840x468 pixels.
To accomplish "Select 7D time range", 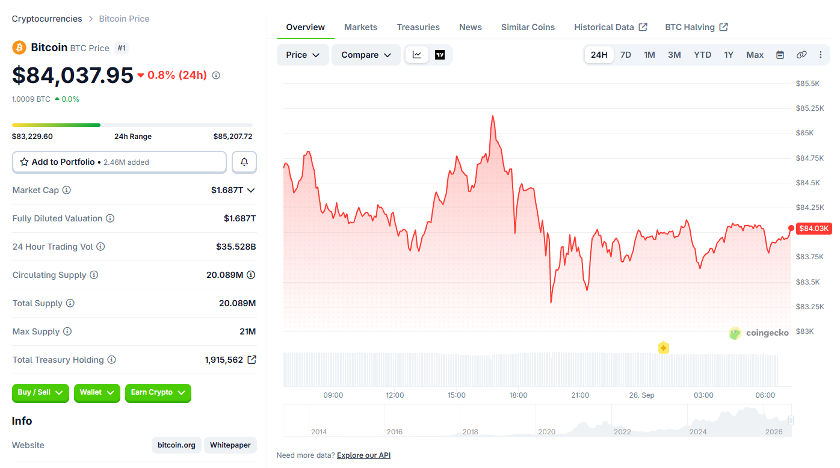I will coord(626,55).
